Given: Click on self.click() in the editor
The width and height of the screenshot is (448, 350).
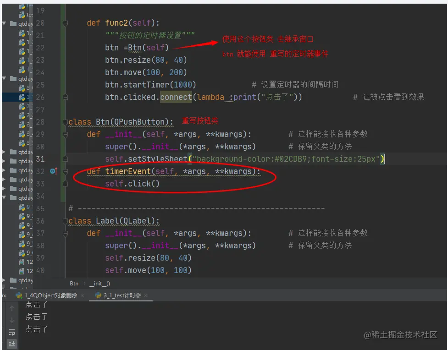Looking at the screenshot, I should point(132,184).
